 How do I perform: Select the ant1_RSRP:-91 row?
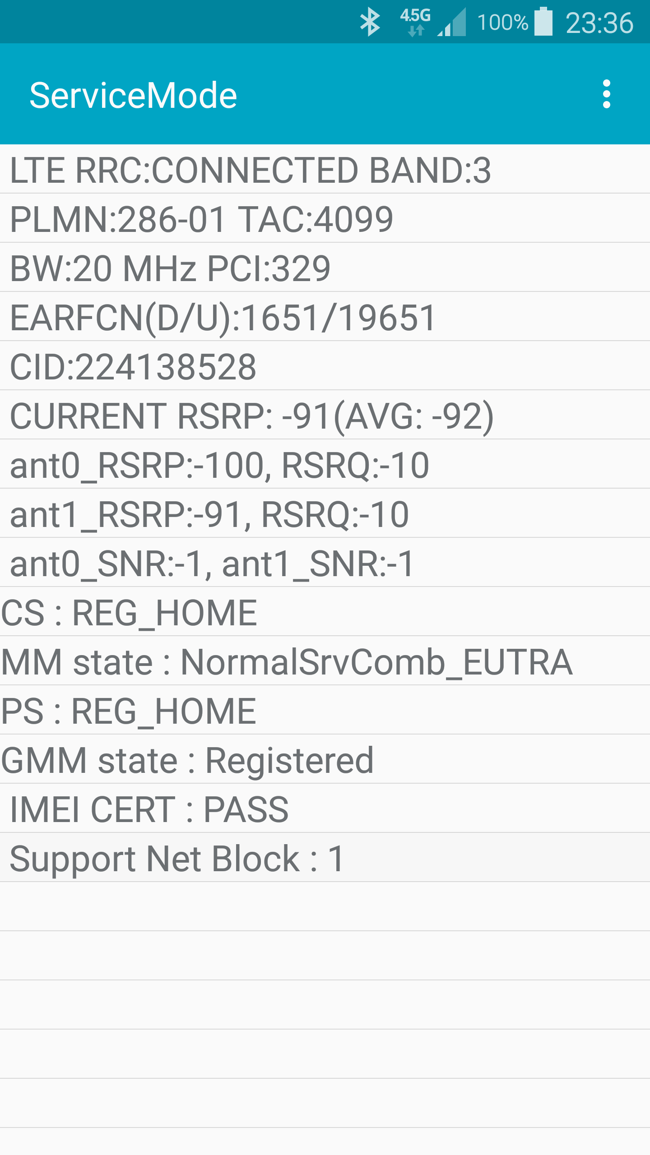(325, 513)
